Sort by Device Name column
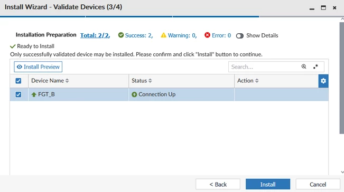Screen dimensions: 344x192 (x=50, y=81)
